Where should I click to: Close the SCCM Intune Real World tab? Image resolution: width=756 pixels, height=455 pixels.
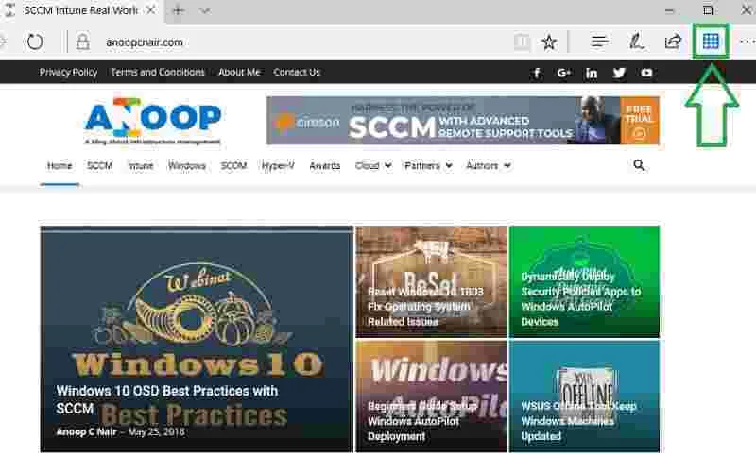(x=150, y=10)
